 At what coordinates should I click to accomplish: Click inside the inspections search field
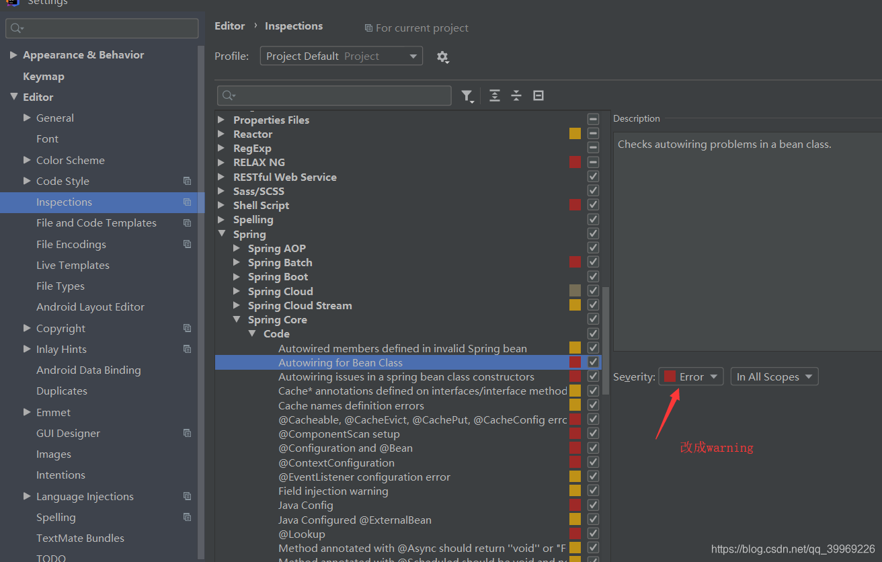pyautogui.click(x=336, y=95)
